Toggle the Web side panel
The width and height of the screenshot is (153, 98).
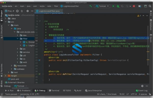point(2,83)
